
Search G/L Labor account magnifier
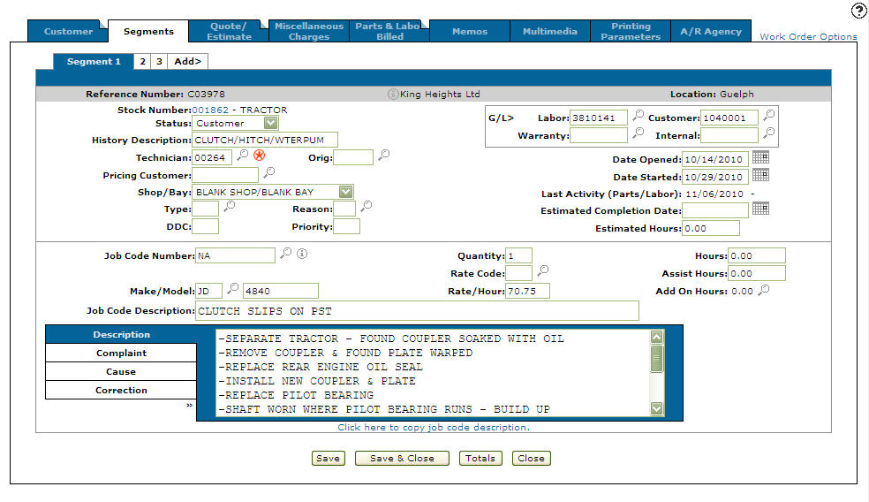(638, 116)
